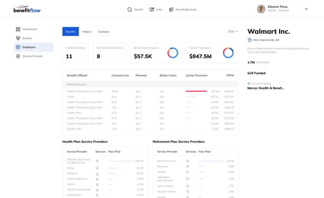Screen dimensions: 324x198
Task: Click services icon for Arkansas Blue Cross
Action: 97,161
